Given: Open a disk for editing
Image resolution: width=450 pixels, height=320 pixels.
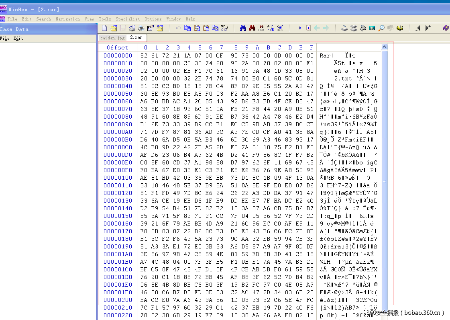Looking at the screenshot, I should point(344,28).
